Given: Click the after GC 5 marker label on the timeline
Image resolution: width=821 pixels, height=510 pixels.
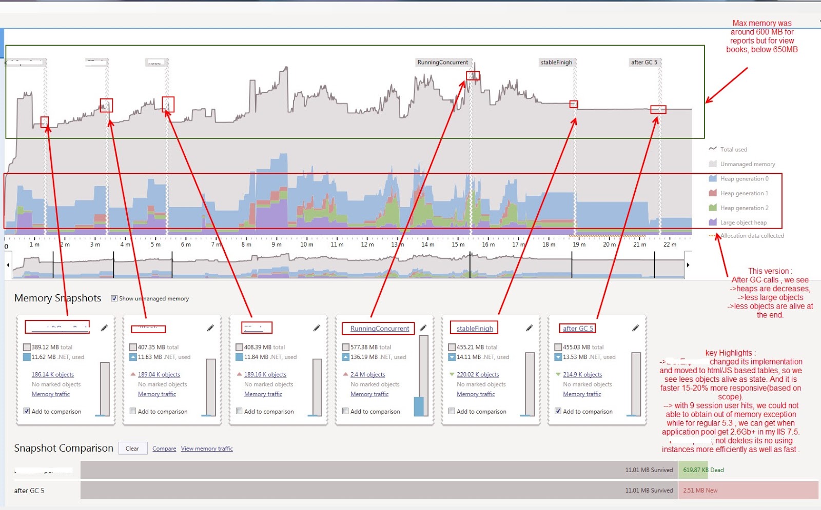Looking at the screenshot, I should (644, 62).
